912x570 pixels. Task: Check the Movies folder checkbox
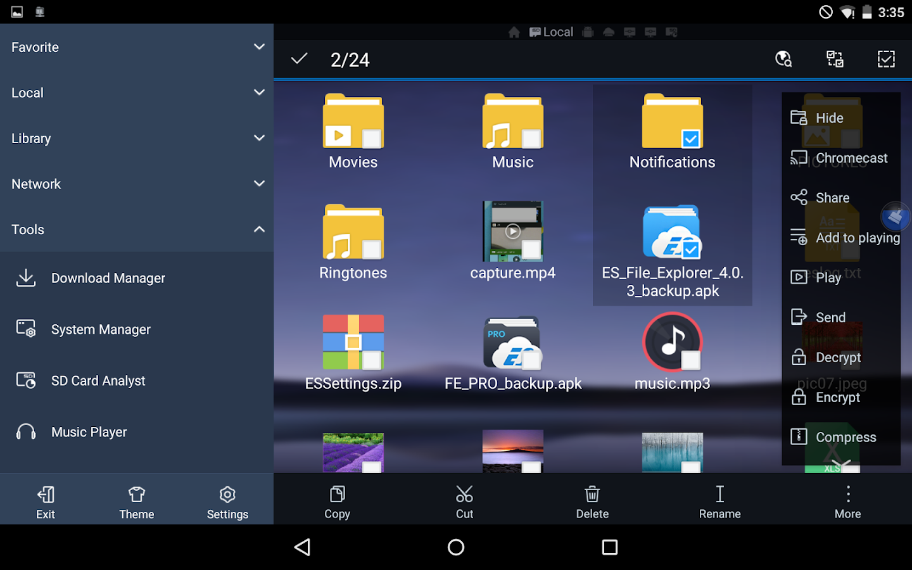click(x=371, y=139)
